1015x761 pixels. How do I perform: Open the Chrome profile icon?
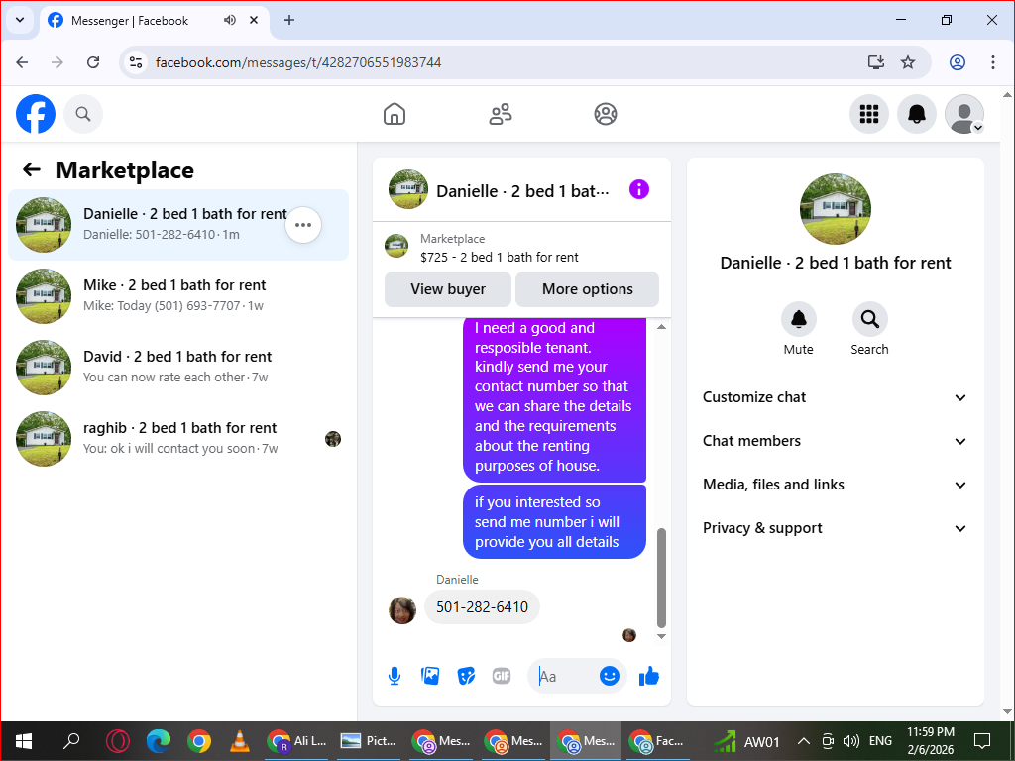coord(958,62)
